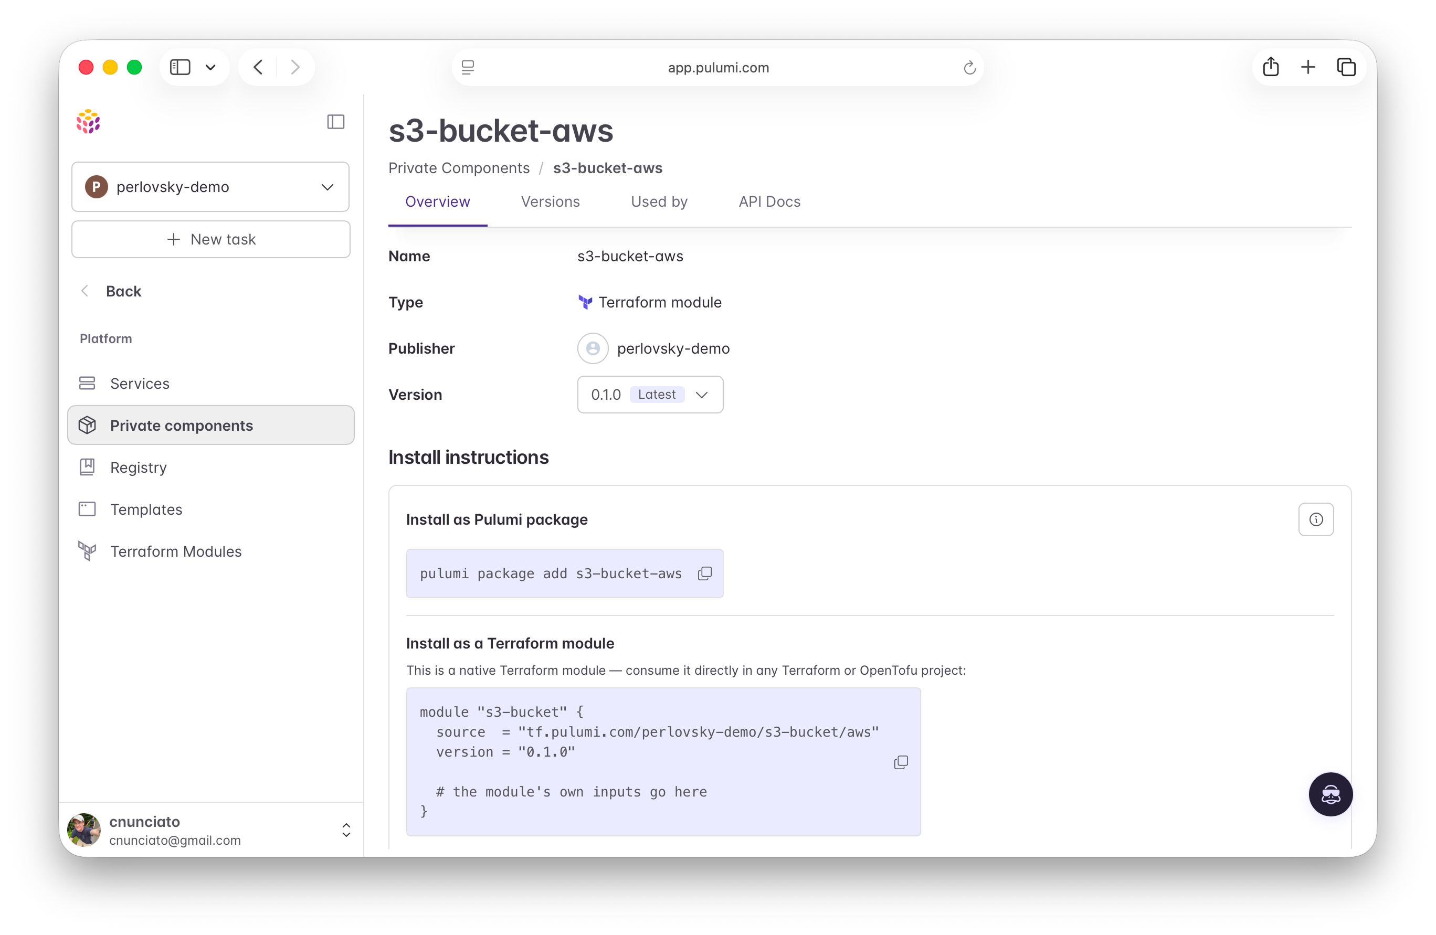The image size is (1436, 935).
Task: Open Safari sidebar options chevron
Action: click(x=210, y=68)
